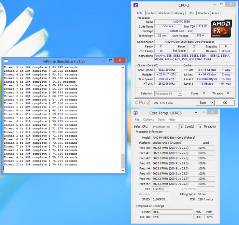Open the File menu in Core Temp
The height and width of the screenshot is (225, 239).
[137, 120]
